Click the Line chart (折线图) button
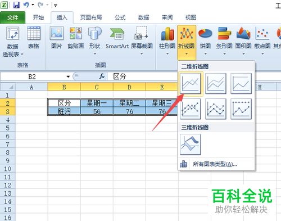The image size is (281, 221). 187,42
